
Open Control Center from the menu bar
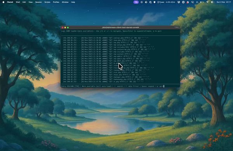[212, 2]
